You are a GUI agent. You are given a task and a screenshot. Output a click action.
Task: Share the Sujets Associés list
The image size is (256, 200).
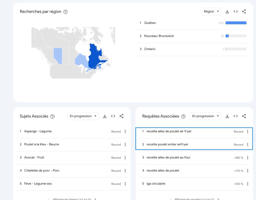pyautogui.click(x=121, y=116)
